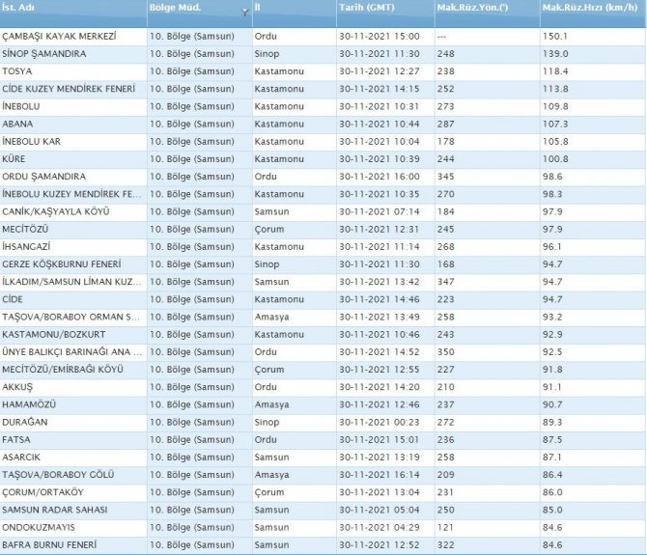Select the ONDOKUZMAYIS station row

pyautogui.click(x=40, y=527)
